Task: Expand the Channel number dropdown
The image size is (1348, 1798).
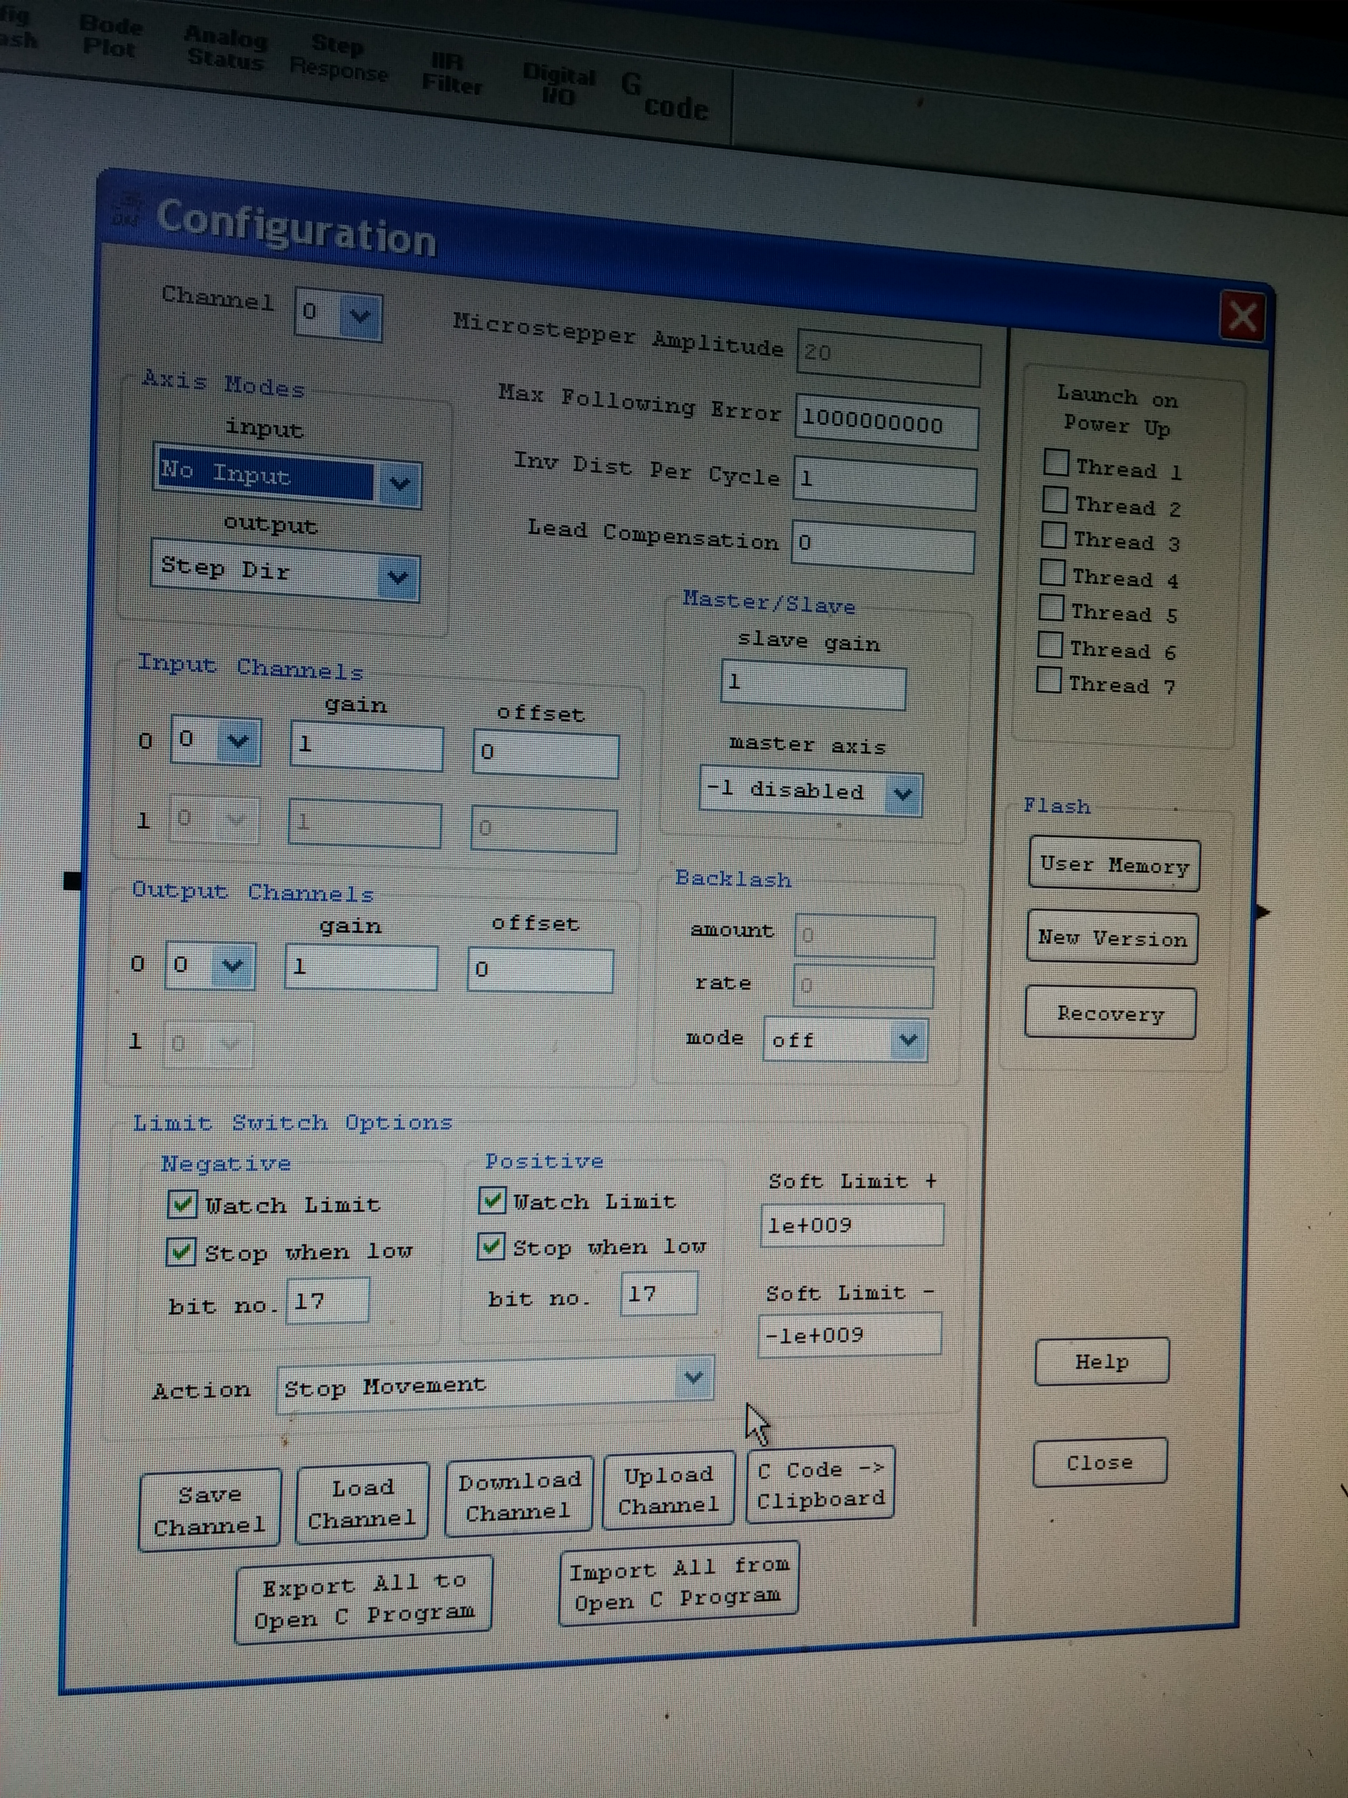Action: 359,316
